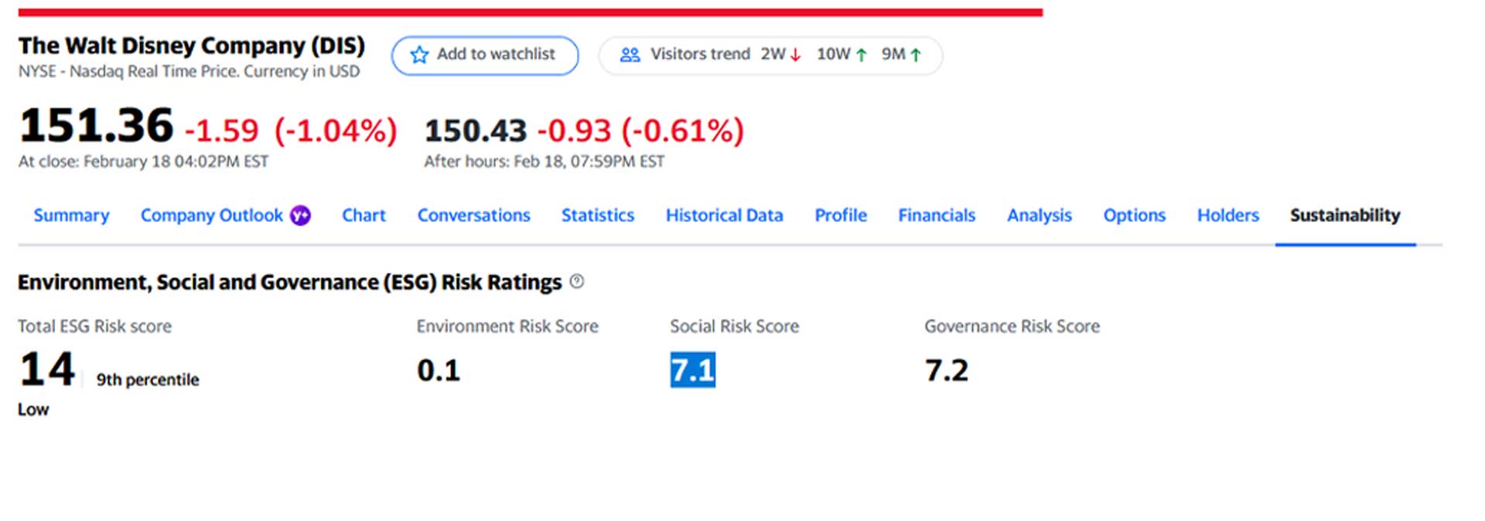
Task: Click the Sustainability tab
Action: pos(1344,216)
